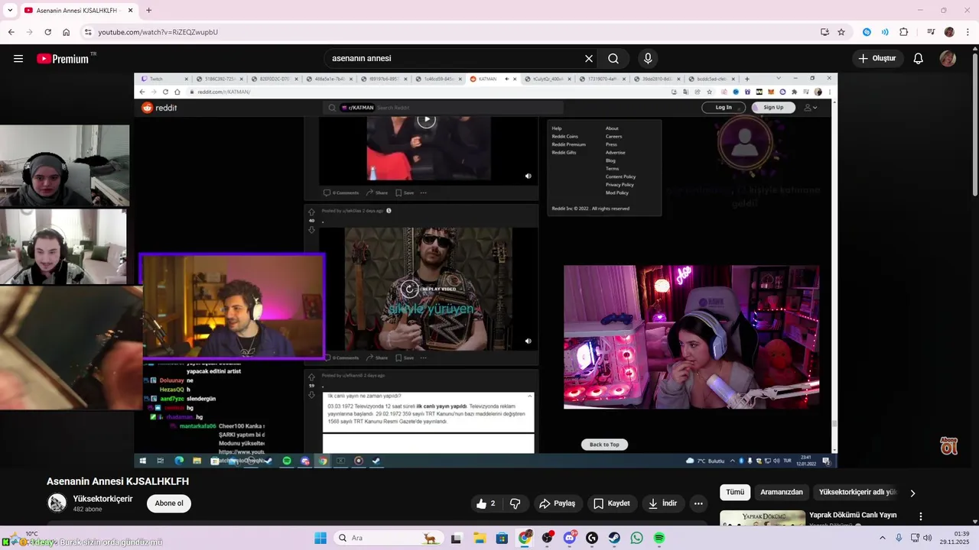
Task: Bookmark this page with the star
Action: [841, 32]
